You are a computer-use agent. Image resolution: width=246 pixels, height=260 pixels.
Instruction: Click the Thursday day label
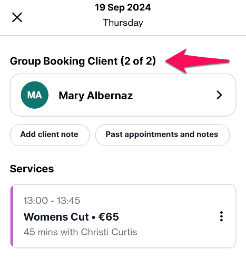(123, 23)
